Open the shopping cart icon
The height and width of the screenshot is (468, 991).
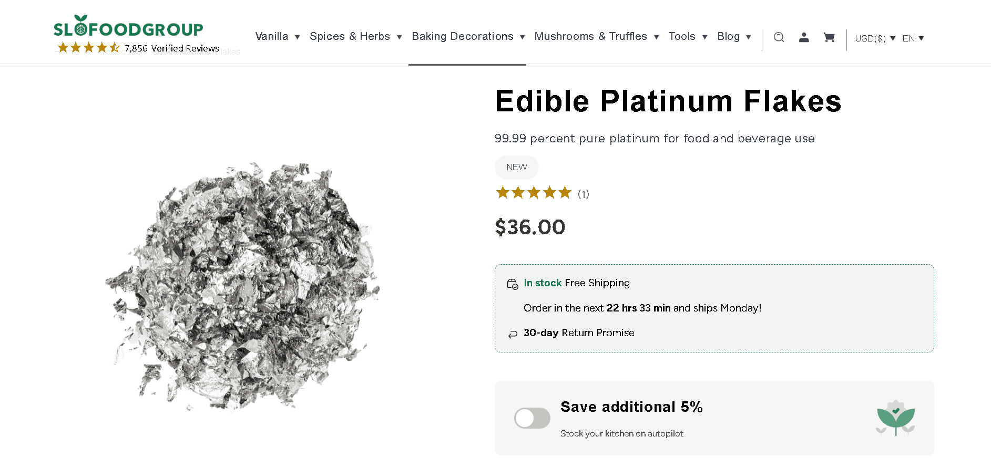829,37
